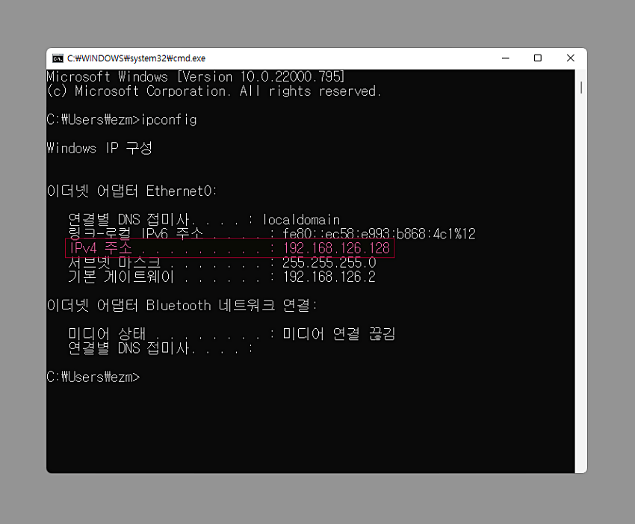Click the fe80::ec58:e993:b868:4c1%12 IPv6 address
The height and width of the screenshot is (524, 635).
[x=379, y=234]
